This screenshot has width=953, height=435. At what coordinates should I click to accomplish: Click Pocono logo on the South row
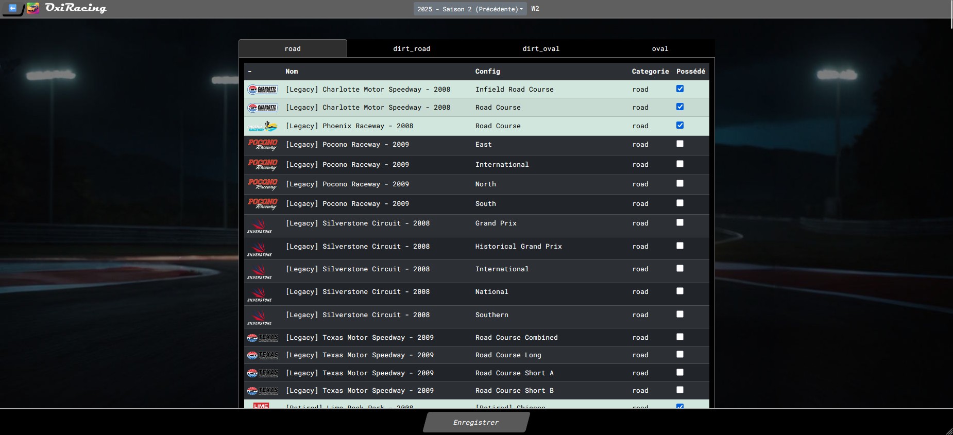[263, 204]
